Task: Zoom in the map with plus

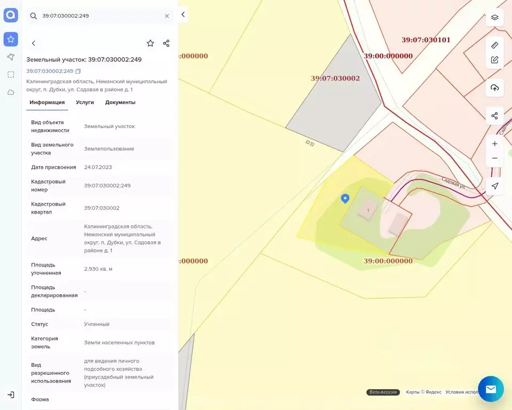Action: pos(495,144)
